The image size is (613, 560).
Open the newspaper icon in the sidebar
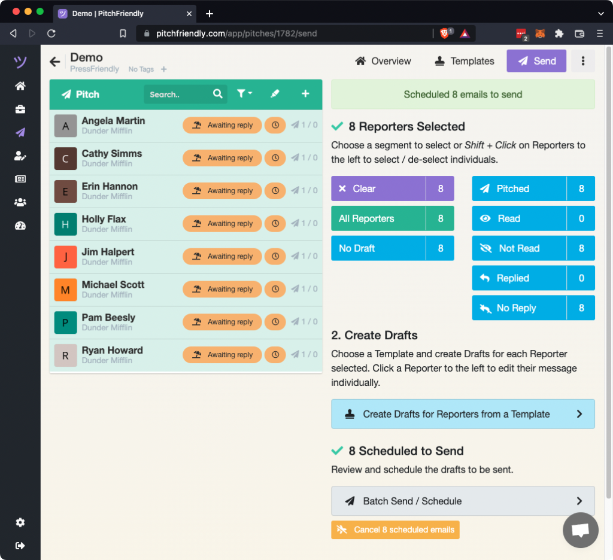(20, 179)
